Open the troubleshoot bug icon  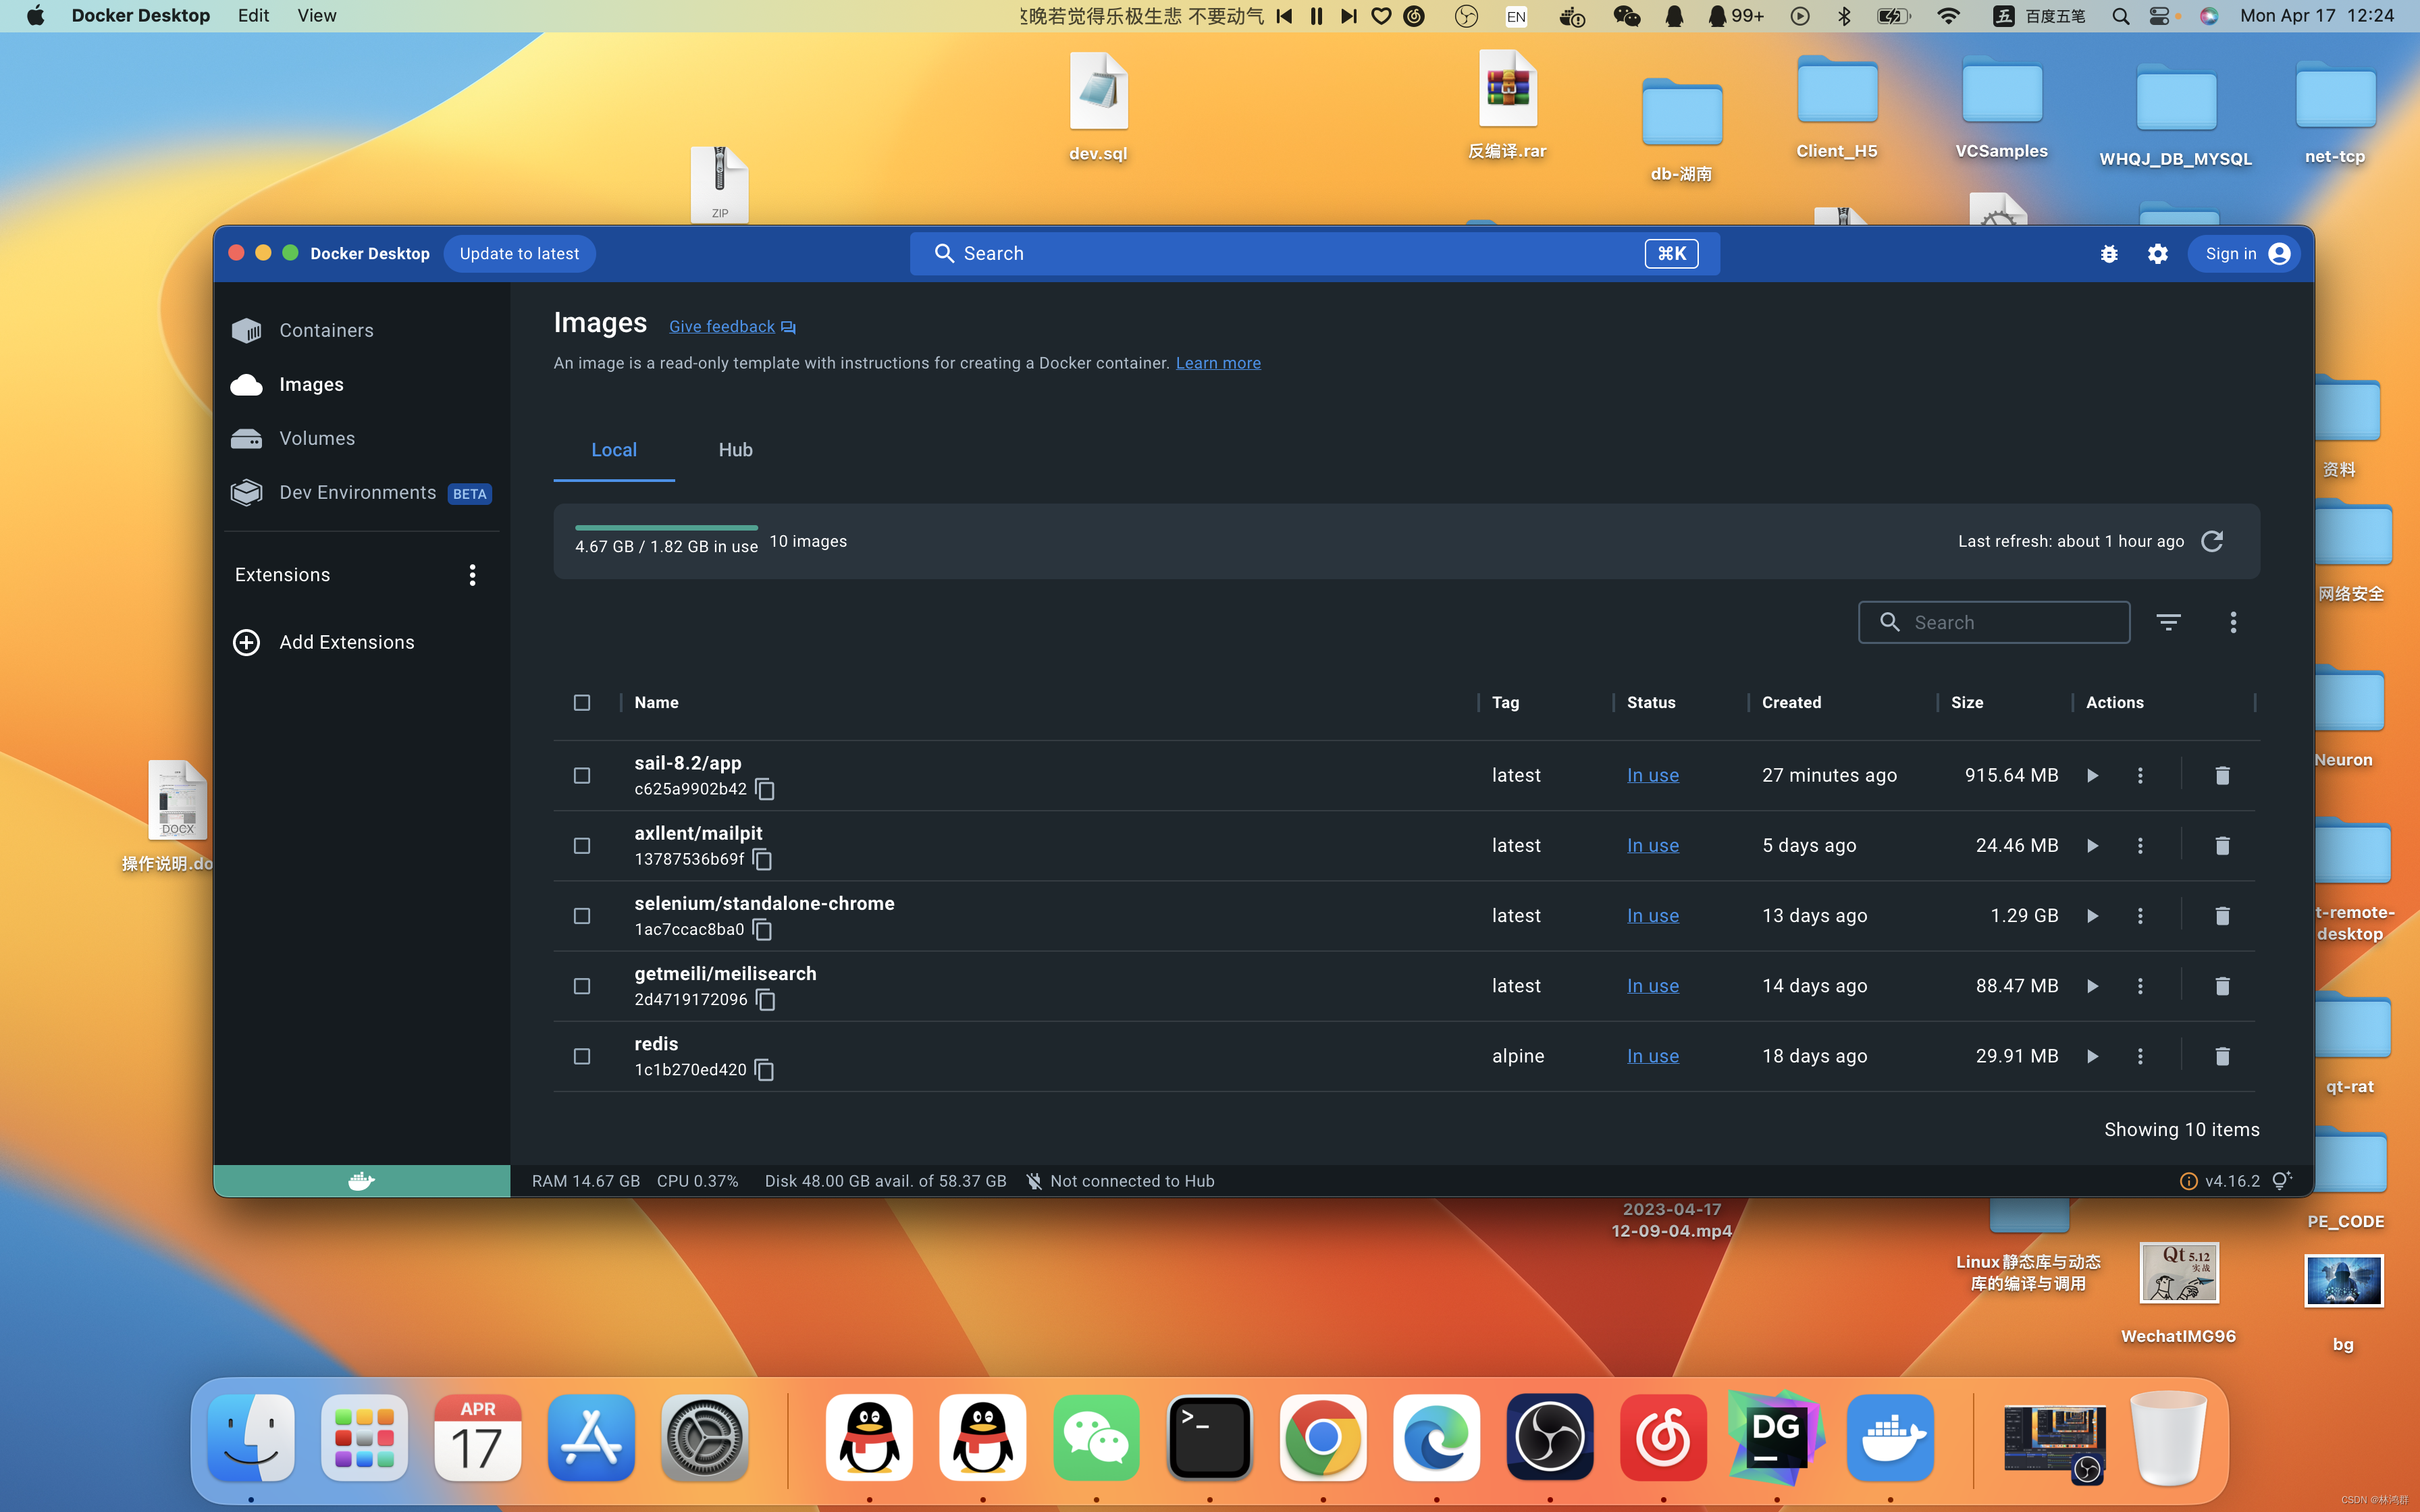[x=2109, y=254]
